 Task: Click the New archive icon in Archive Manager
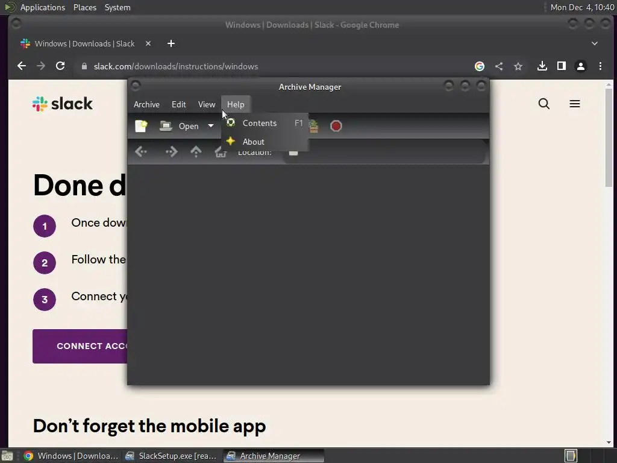tap(141, 126)
